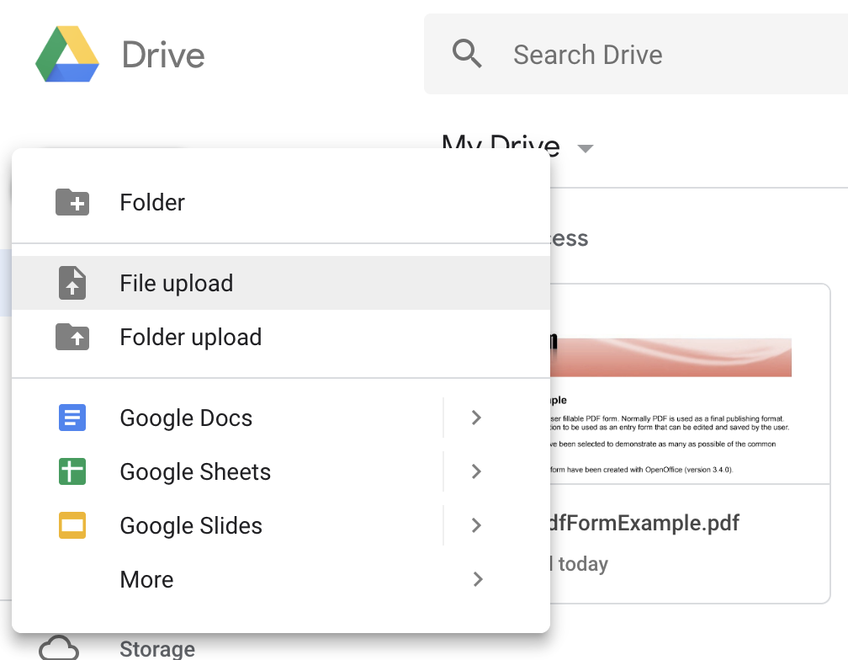The image size is (848, 660).
Task: Create a new Google Slides presentation
Action: pyautogui.click(x=227, y=525)
